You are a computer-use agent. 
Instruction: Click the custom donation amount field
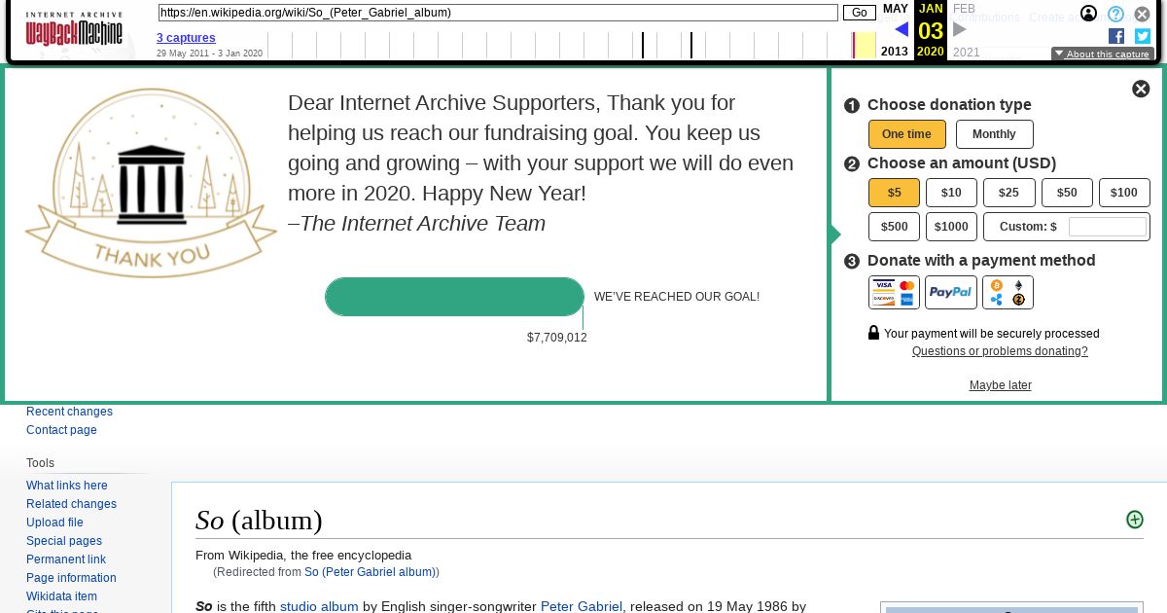(1108, 227)
